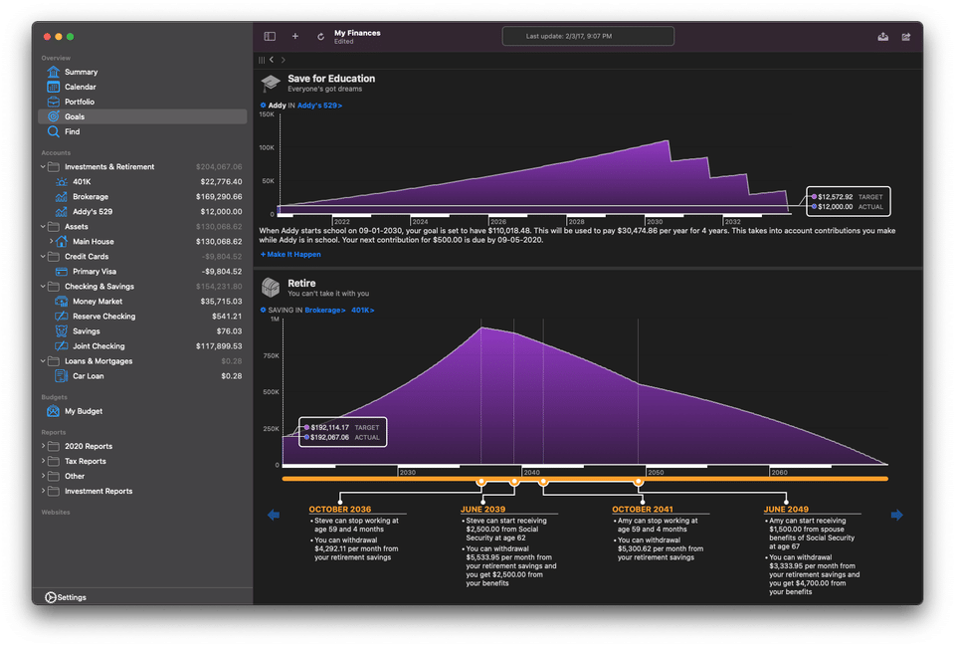Expand the 2020 Reports folder
Image resolution: width=955 pixels, height=647 pixels.
click(x=43, y=447)
